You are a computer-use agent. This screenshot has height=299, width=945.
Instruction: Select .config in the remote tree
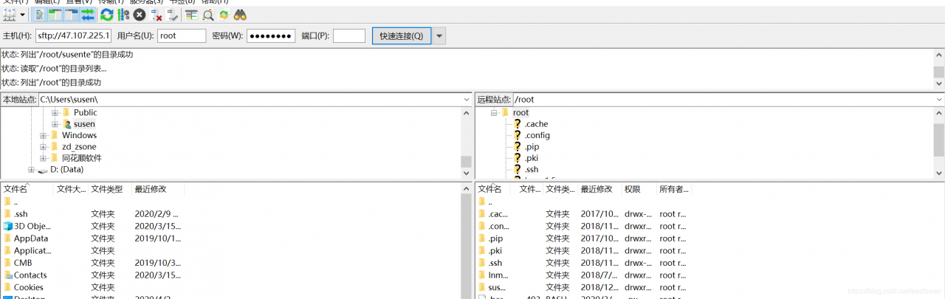point(537,135)
